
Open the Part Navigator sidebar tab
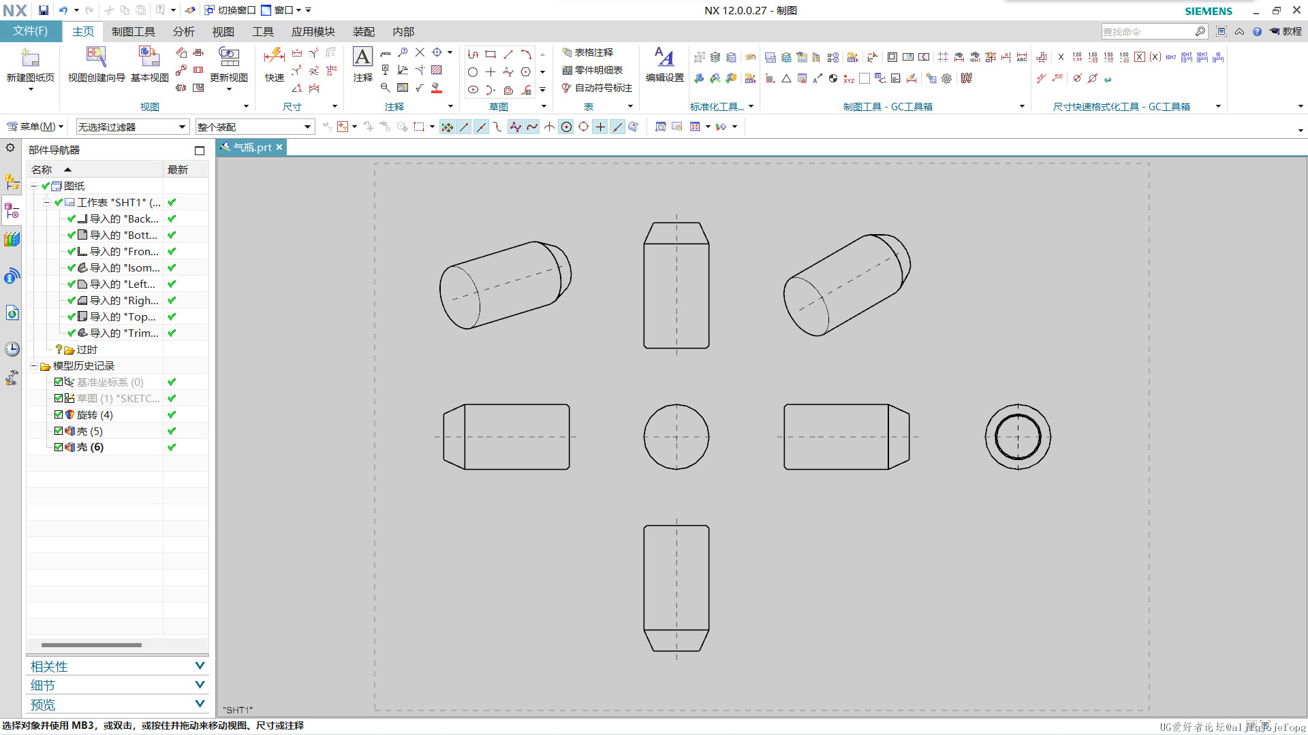click(x=12, y=212)
